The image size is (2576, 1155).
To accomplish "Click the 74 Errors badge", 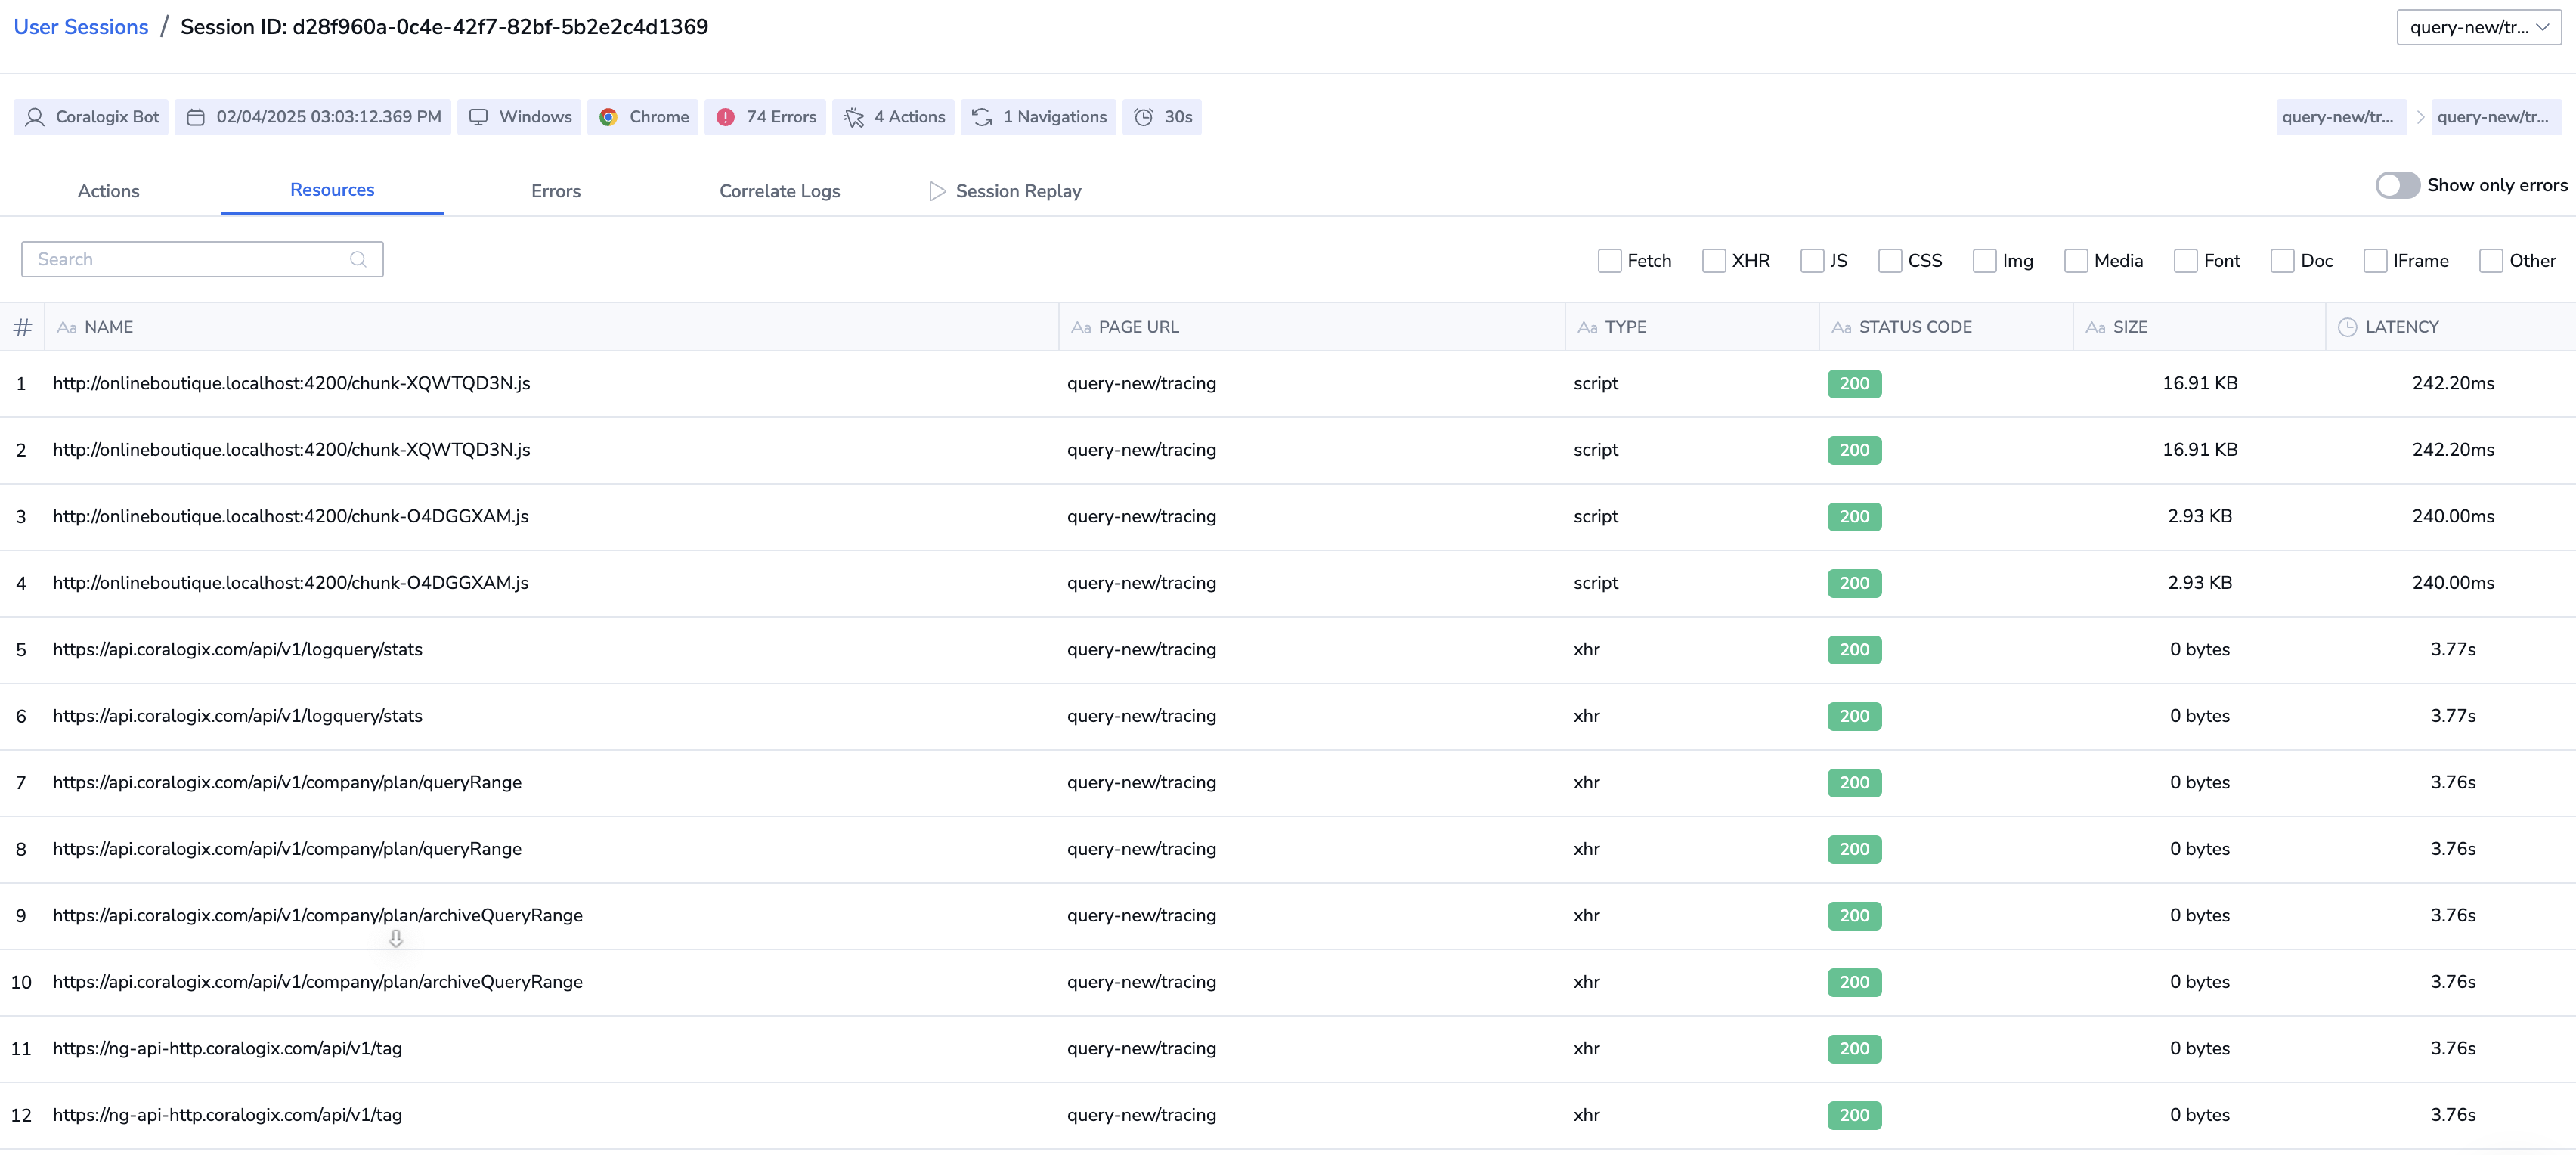I will (765, 117).
